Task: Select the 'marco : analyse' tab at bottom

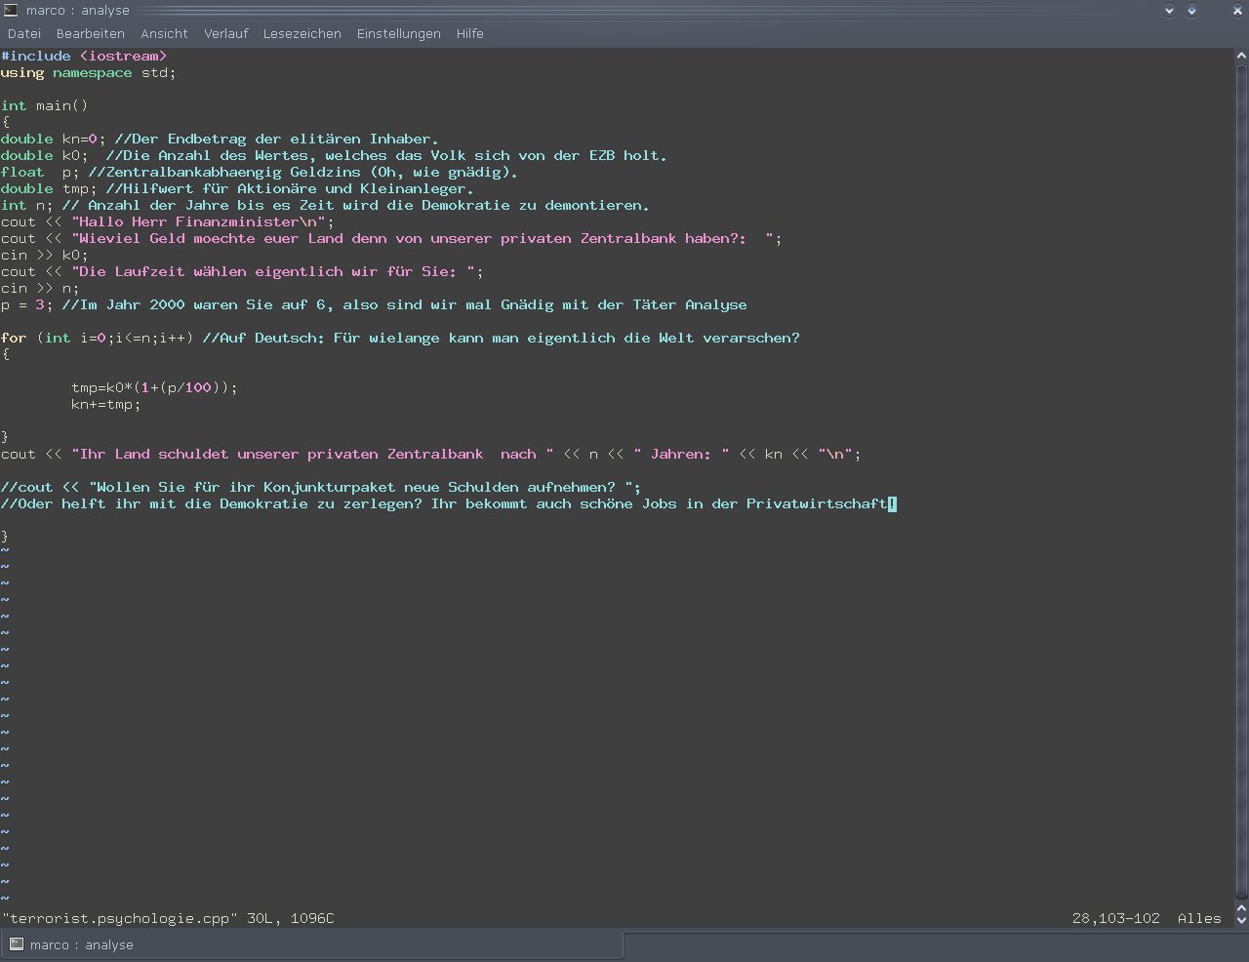Action: coord(312,945)
